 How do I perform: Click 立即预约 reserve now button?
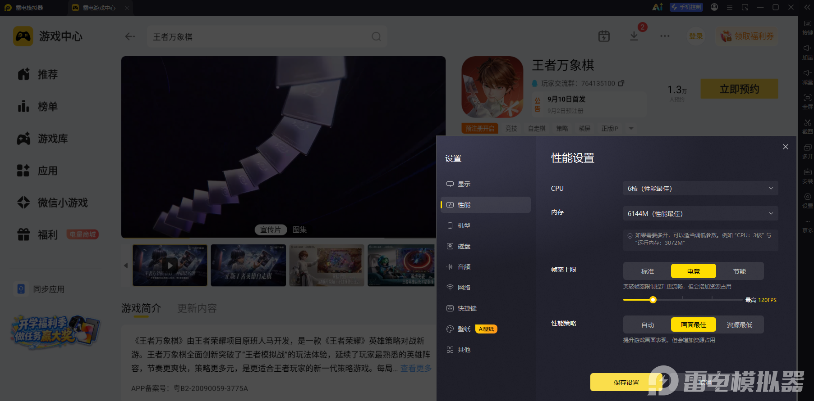[739, 89]
